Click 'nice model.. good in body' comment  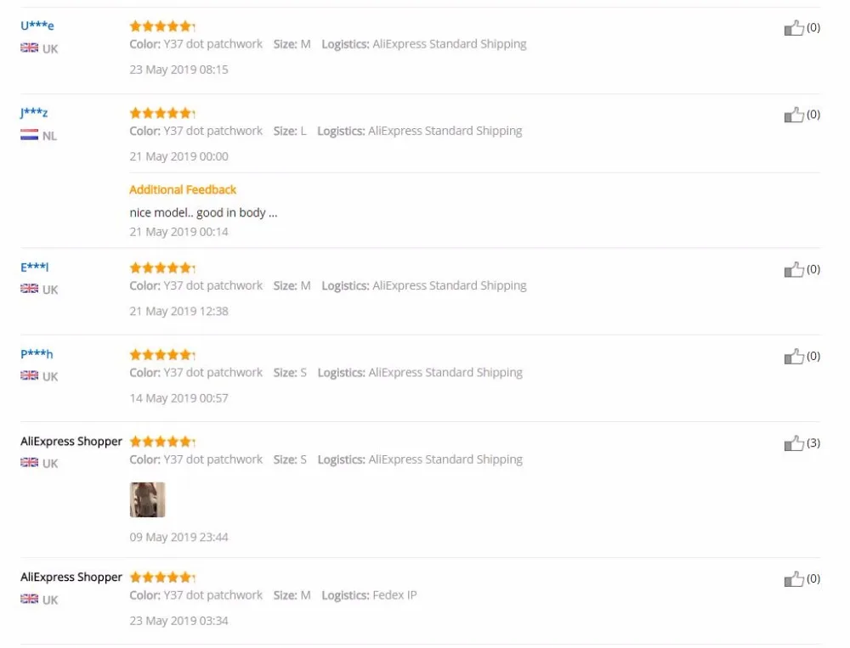pyautogui.click(x=203, y=212)
